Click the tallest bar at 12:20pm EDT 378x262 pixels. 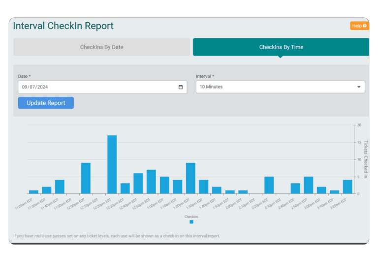click(x=112, y=164)
